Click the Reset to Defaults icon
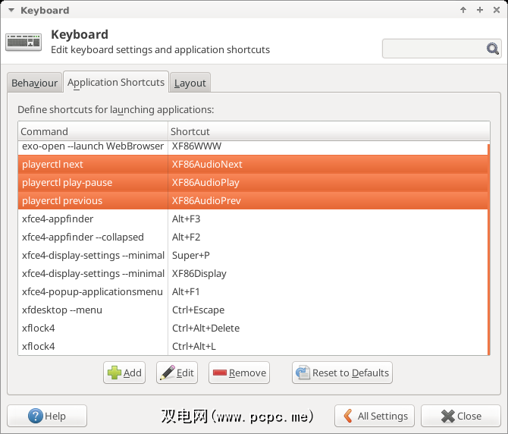Image resolution: width=508 pixels, height=434 pixels. point(303,373)
